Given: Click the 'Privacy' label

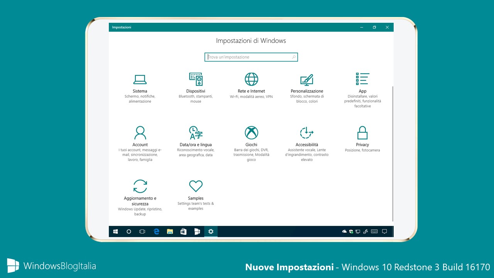Looking at the screenshot, I should pyautogui.click(x=362, y=145).
